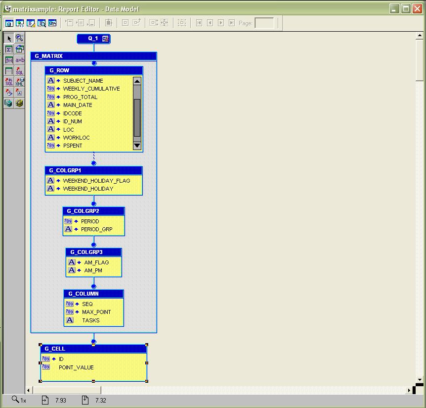Click the Page number input field
426x408 pixels.
coord(264,23)
